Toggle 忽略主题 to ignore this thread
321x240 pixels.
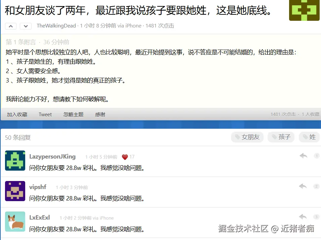click(73, 114)
